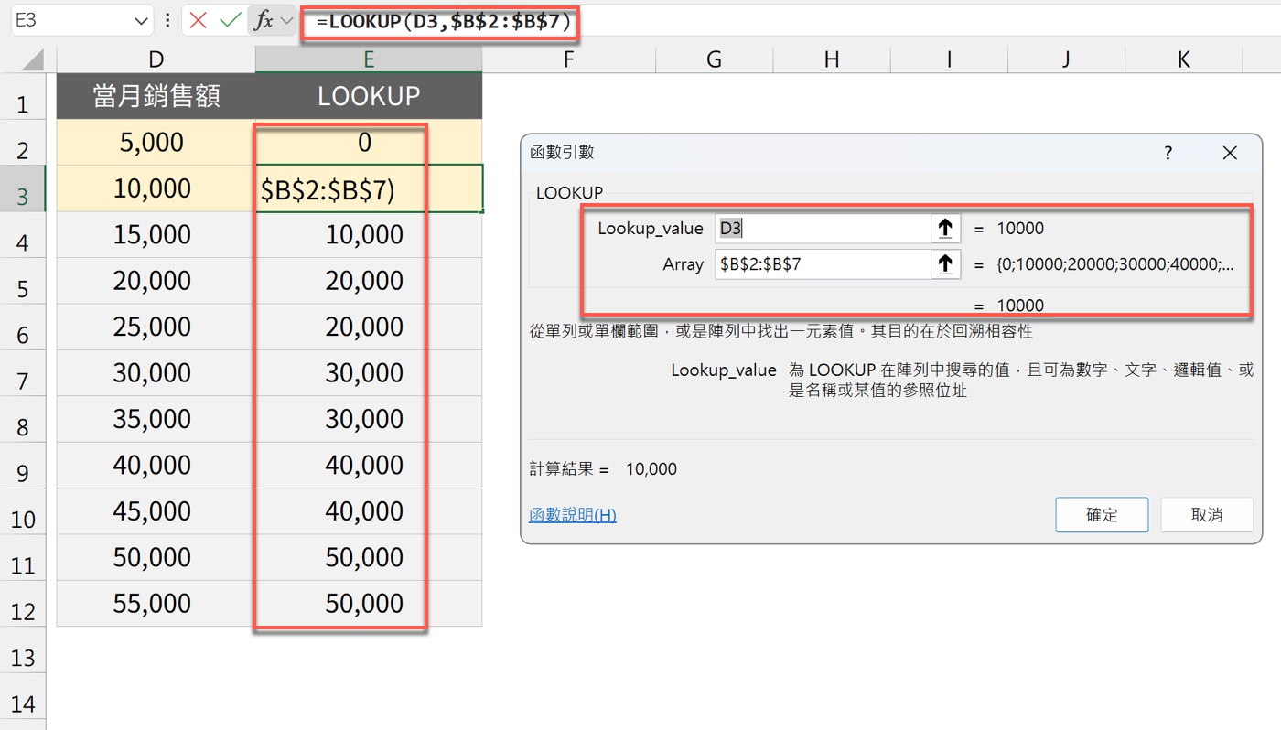The width and height of the screenshot is (1281, 730).
Task: Select column J header
Action: pyautogui.click(x=1066, y=60)
